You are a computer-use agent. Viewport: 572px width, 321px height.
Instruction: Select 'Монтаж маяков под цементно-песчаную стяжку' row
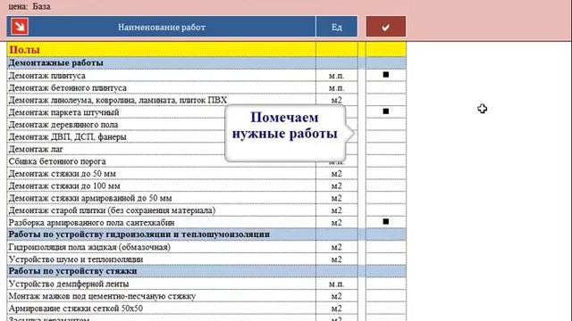point(102,296)
